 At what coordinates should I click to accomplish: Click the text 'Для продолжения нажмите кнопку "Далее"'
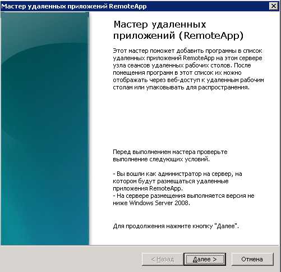point(176,226)
